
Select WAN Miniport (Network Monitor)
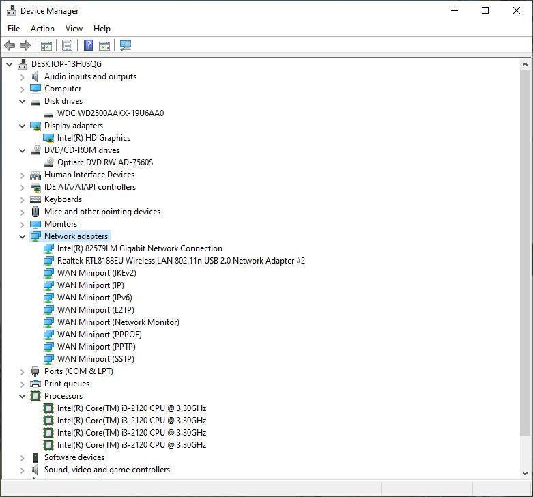(118, 322)
